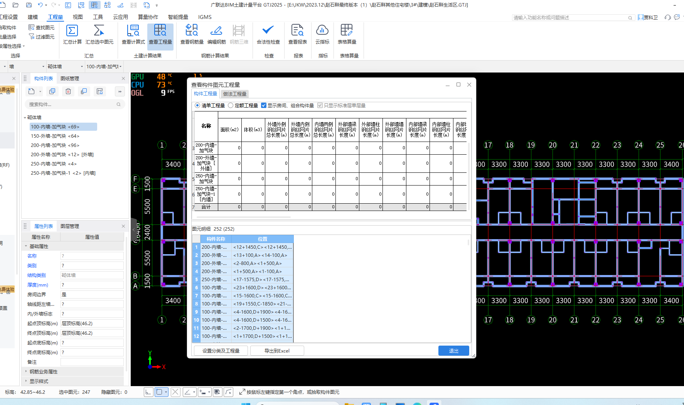
Task: Click the Open file folder icon
Action: coord(16,5)
